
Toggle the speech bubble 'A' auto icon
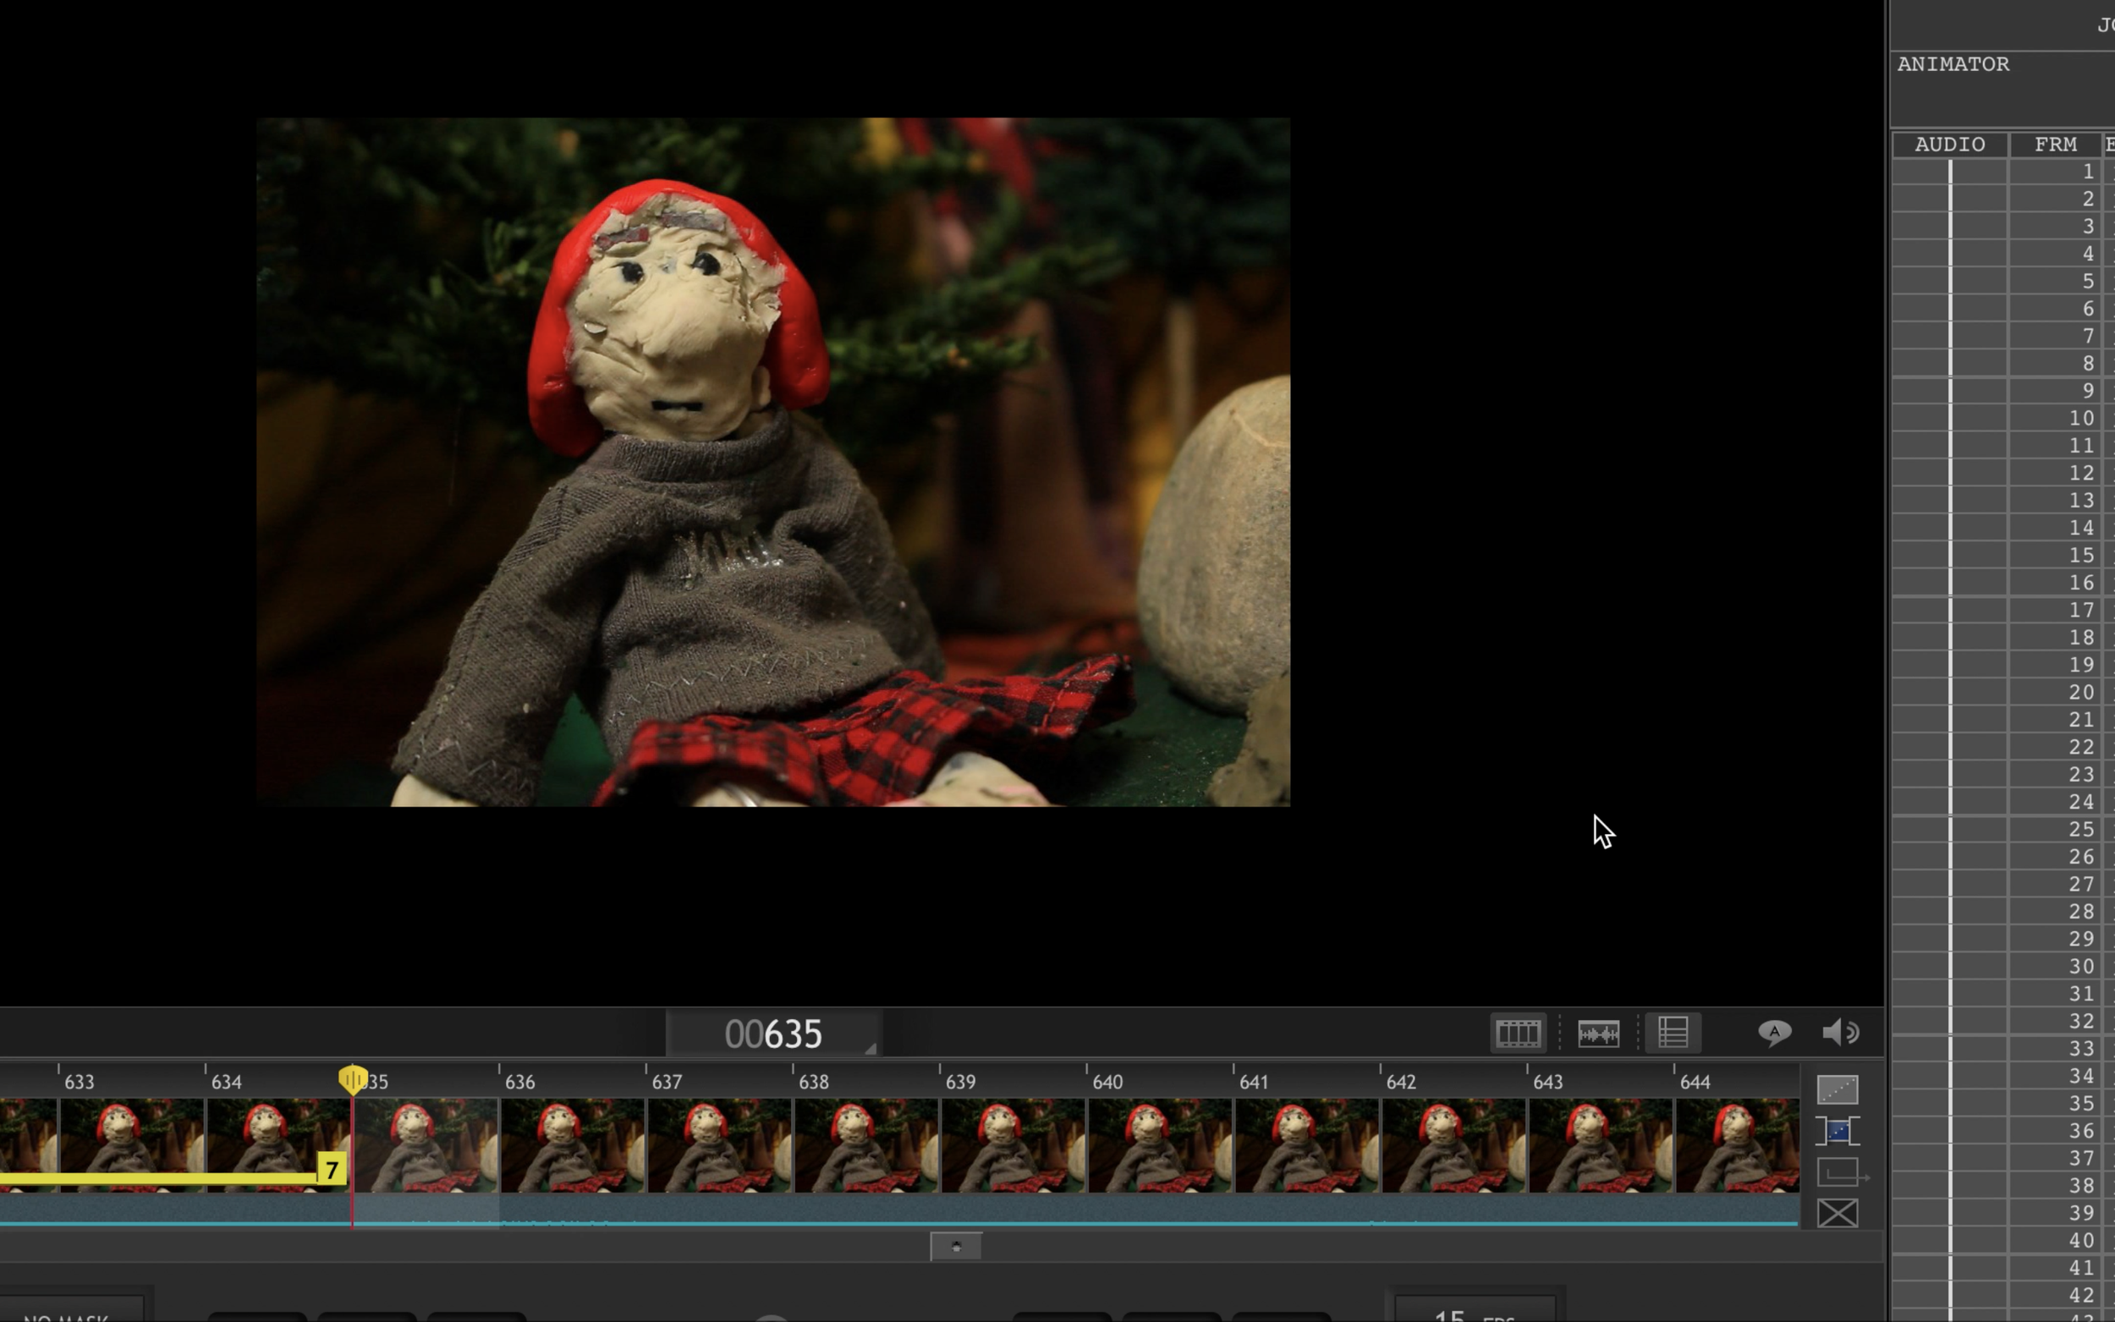coord(1774,1033)
